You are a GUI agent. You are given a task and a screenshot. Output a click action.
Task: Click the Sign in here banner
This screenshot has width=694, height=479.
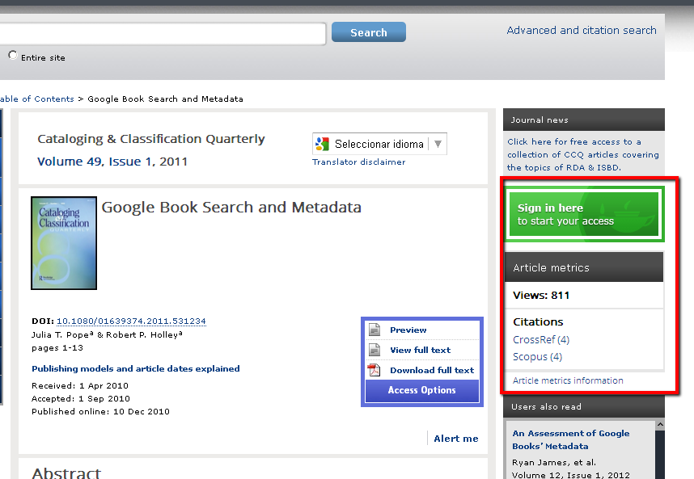[x=583, y=214]
